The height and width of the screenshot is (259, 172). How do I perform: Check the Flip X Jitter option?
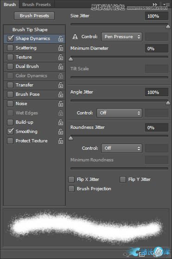click(x=71, y=179)
